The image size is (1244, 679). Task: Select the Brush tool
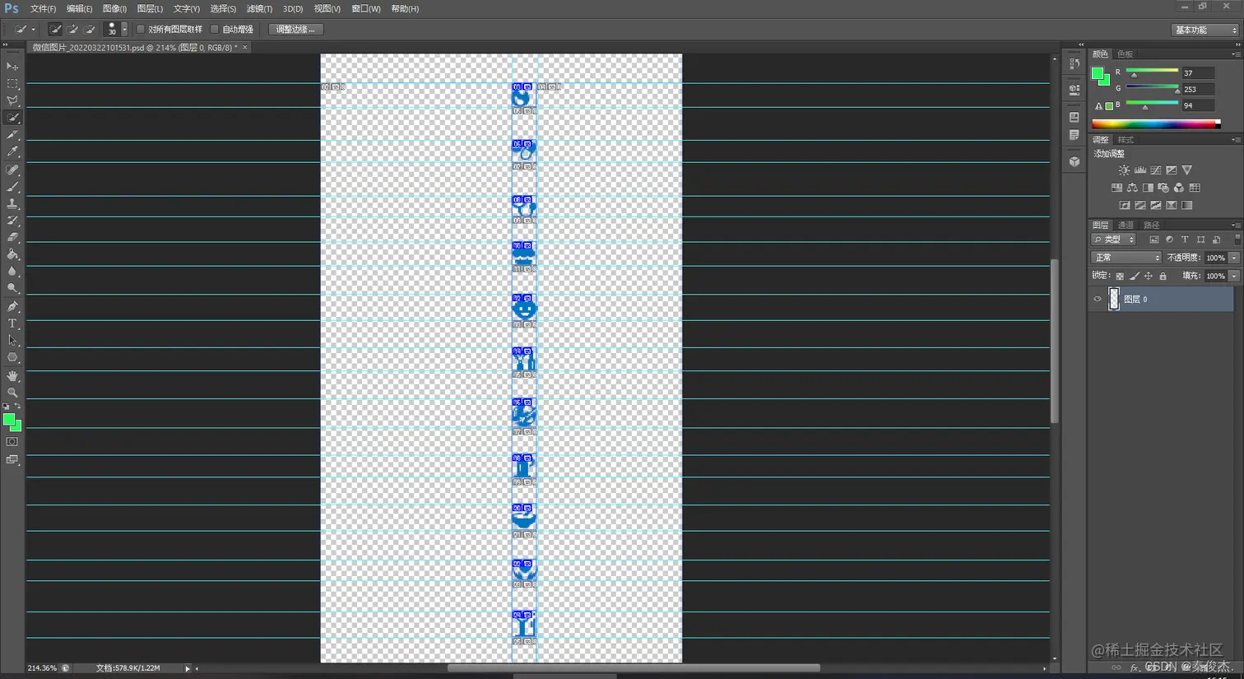(12, 187)
